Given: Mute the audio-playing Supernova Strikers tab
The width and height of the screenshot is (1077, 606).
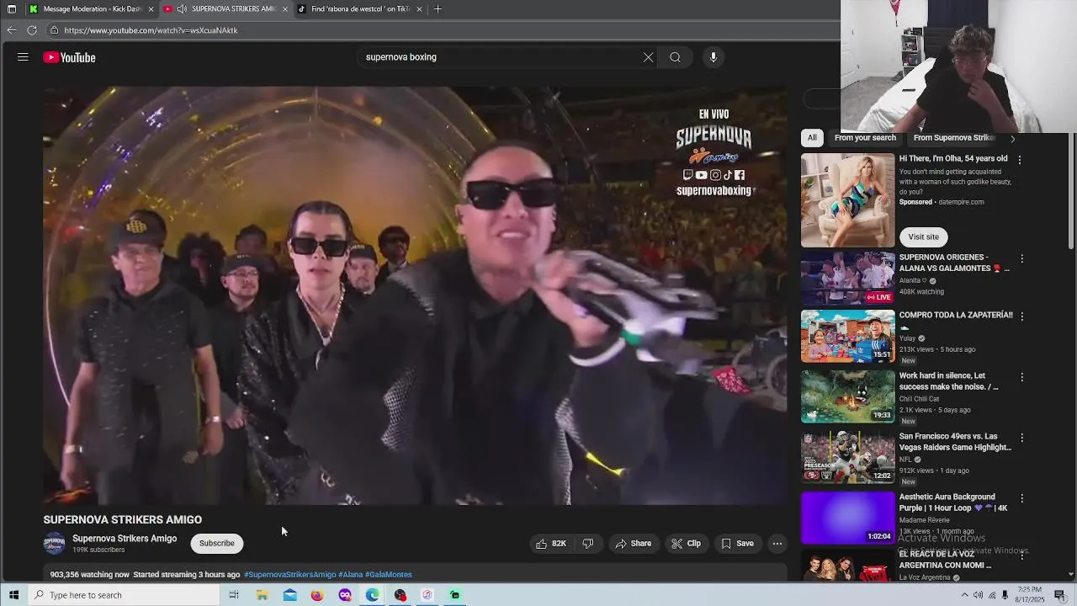Looking at the screenshot, I should pyautogui.click(x=182, y=9).
